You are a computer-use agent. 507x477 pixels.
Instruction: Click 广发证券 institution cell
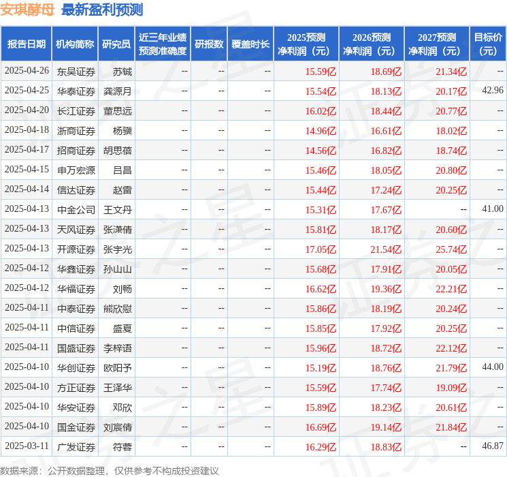[x=76, y=447]
